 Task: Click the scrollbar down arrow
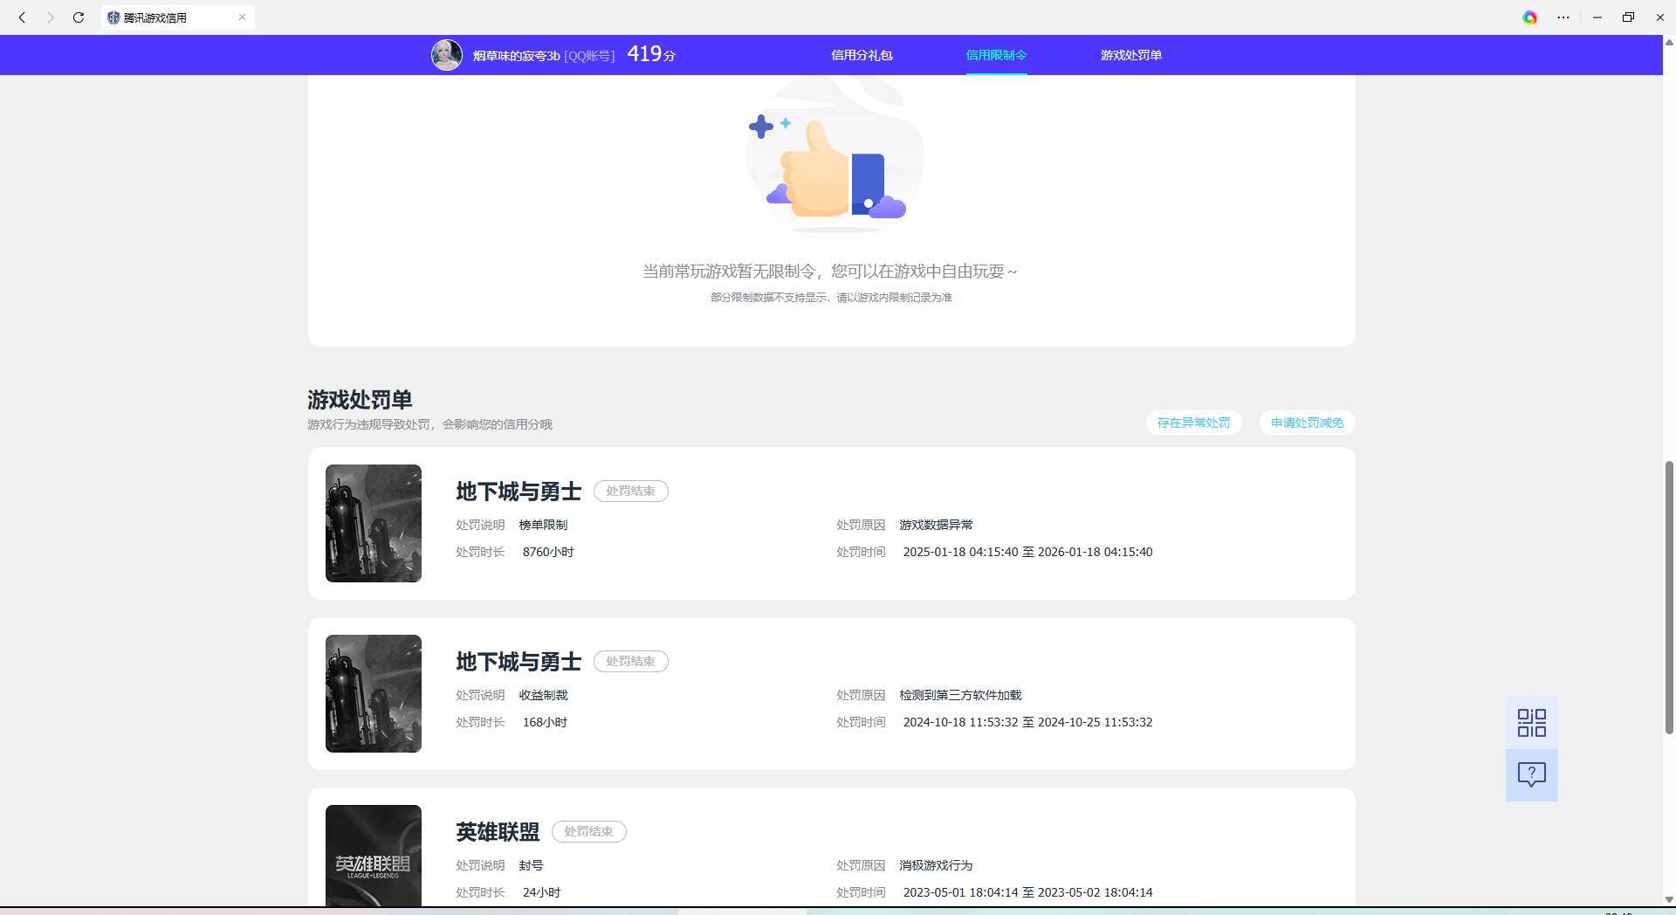1669,899
